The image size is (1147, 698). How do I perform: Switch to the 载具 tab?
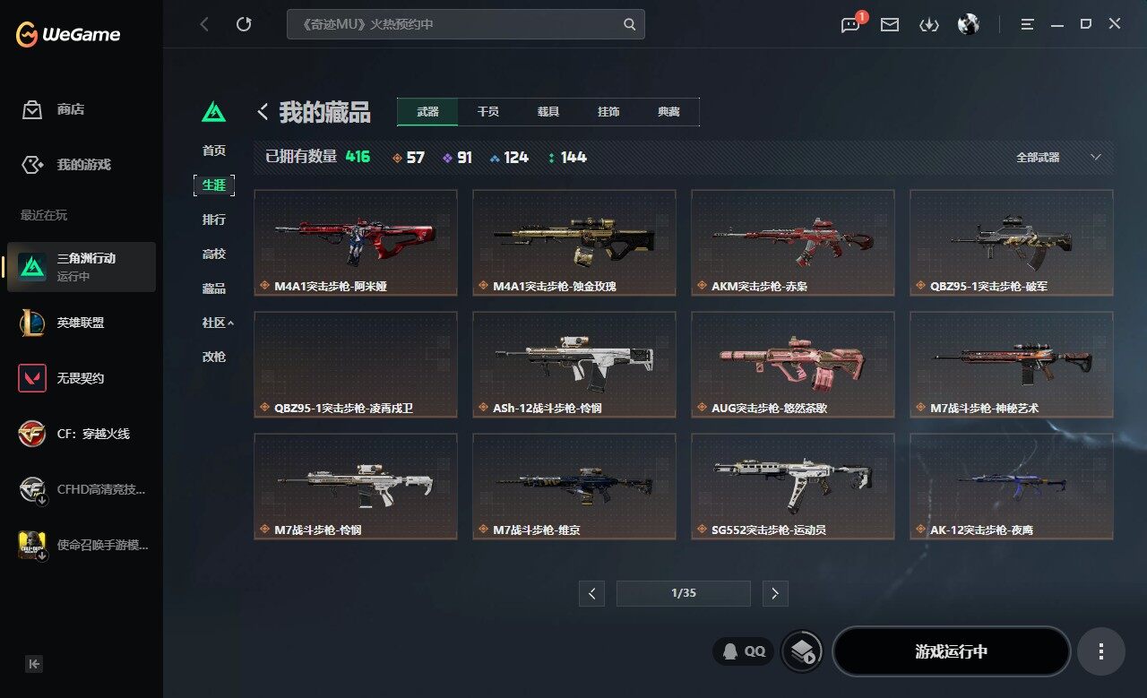click(548, 112)
